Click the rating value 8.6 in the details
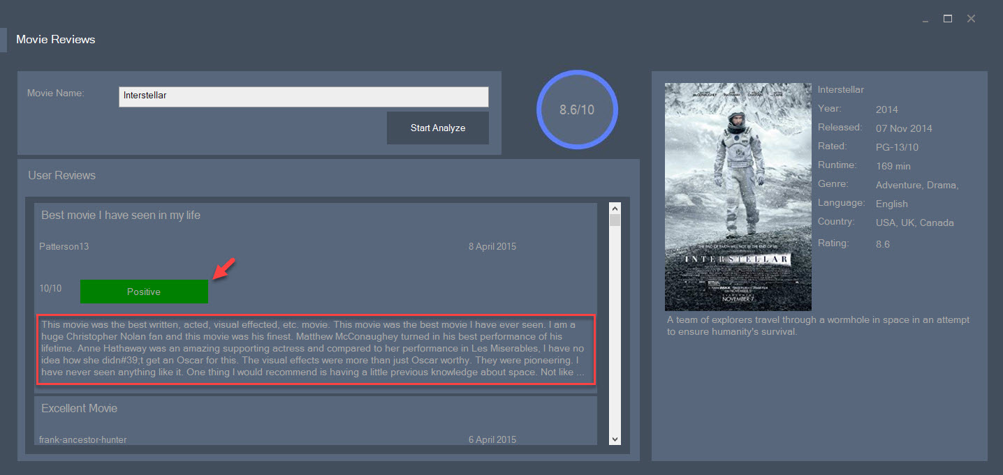The image size is (1003, 475). point(883,244)
